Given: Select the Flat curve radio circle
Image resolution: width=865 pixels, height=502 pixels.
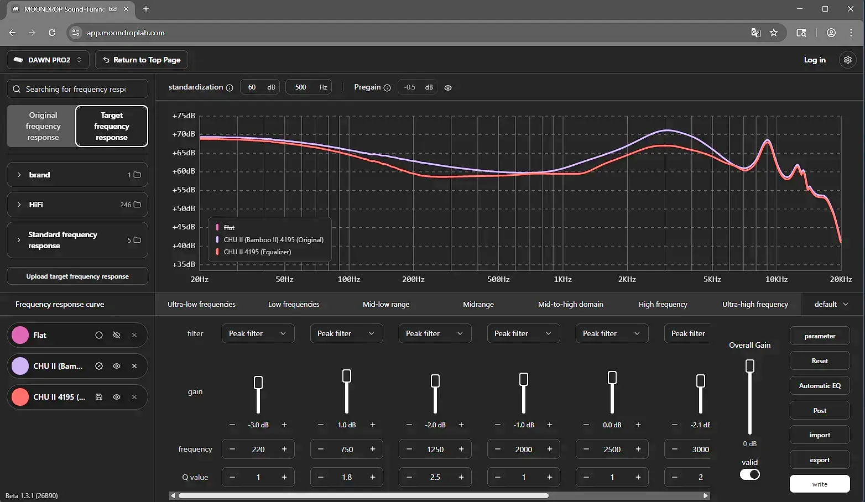Looking at the screenshot, I should tap(99, 335).
